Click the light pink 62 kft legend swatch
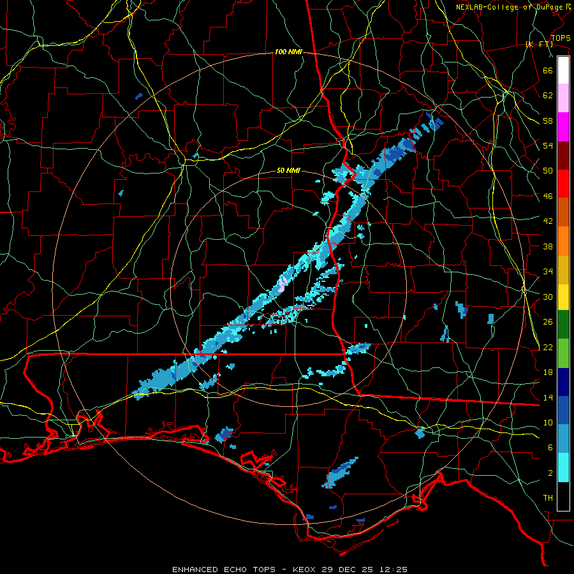Image resolution: width=574 pixels, height=574 pixels. coord(563,98)
